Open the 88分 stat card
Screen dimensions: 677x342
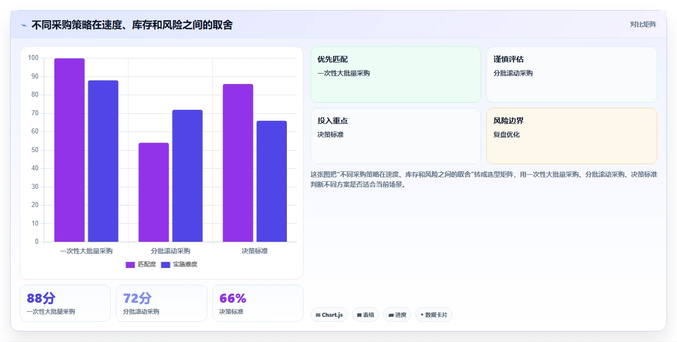(x=65, y=303)
